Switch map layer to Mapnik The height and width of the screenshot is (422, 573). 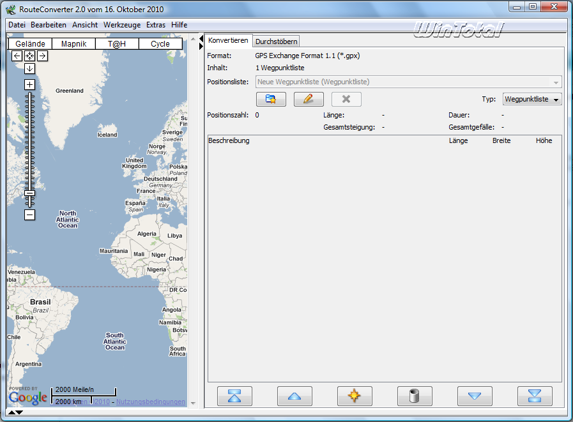point(73,44)
